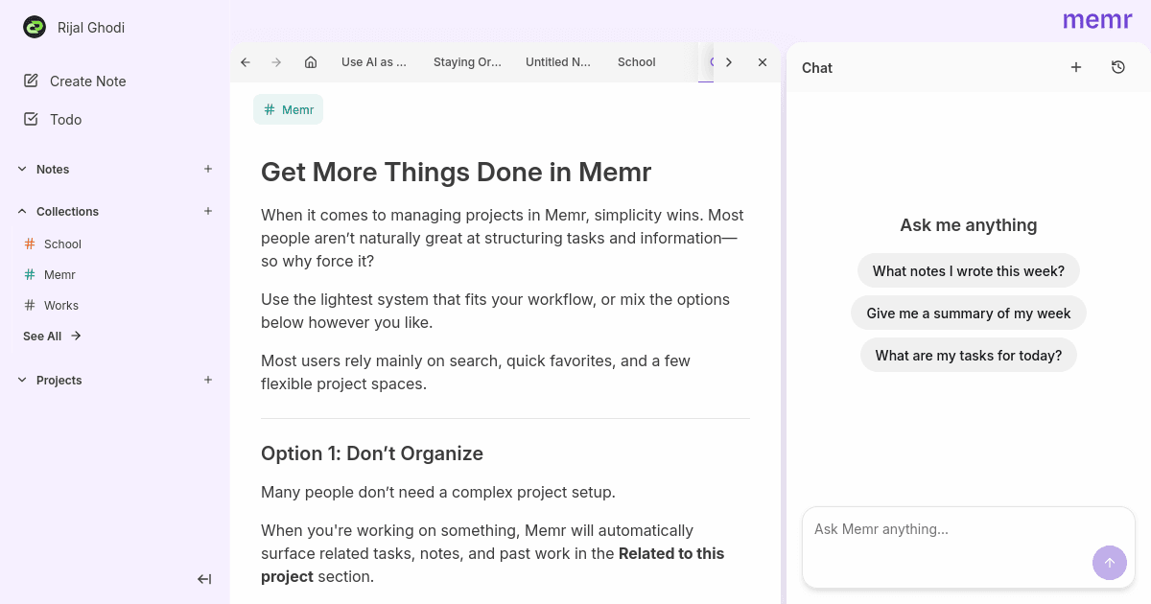Open the Staying Or... tab
Screen dimensions: 1151x604
pos(467,61)
